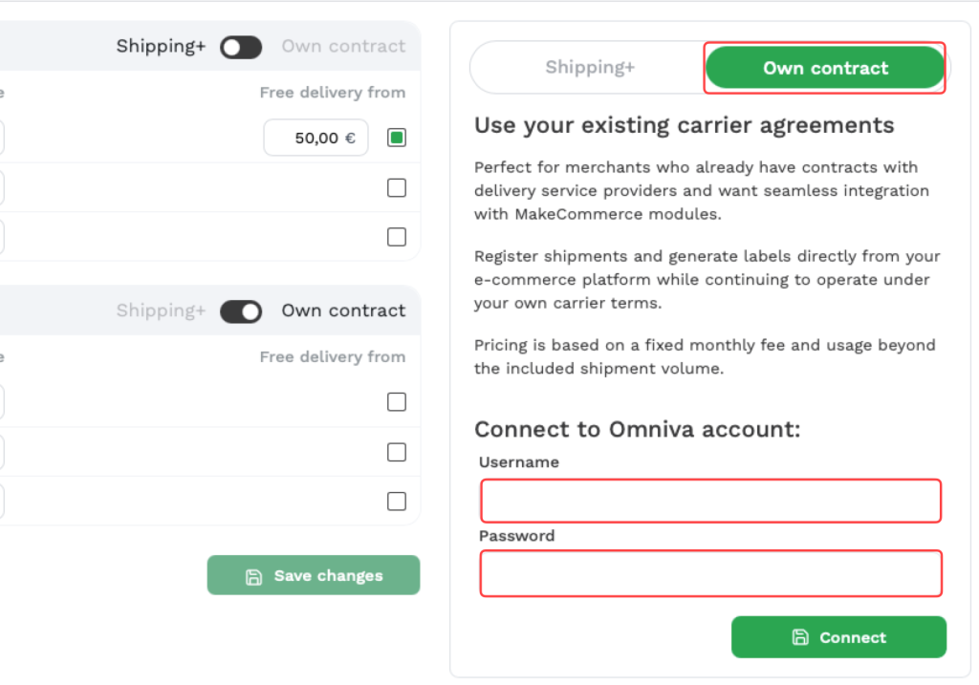Click the greyed Shipping+ label in the lower panel
The image size is (979, 685).
point(161,311)
